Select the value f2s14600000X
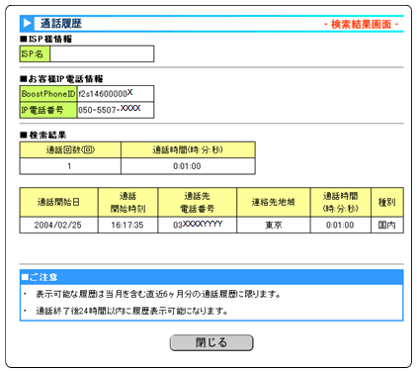This screenshot has width=417, height=371. point(106,93)
